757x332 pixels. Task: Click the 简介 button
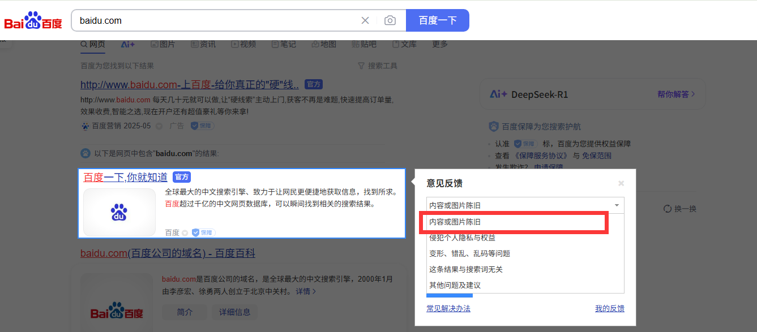pos(185,312)
